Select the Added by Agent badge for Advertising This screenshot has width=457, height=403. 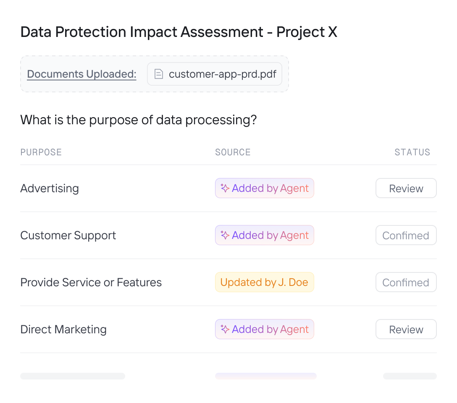[265, 188]
